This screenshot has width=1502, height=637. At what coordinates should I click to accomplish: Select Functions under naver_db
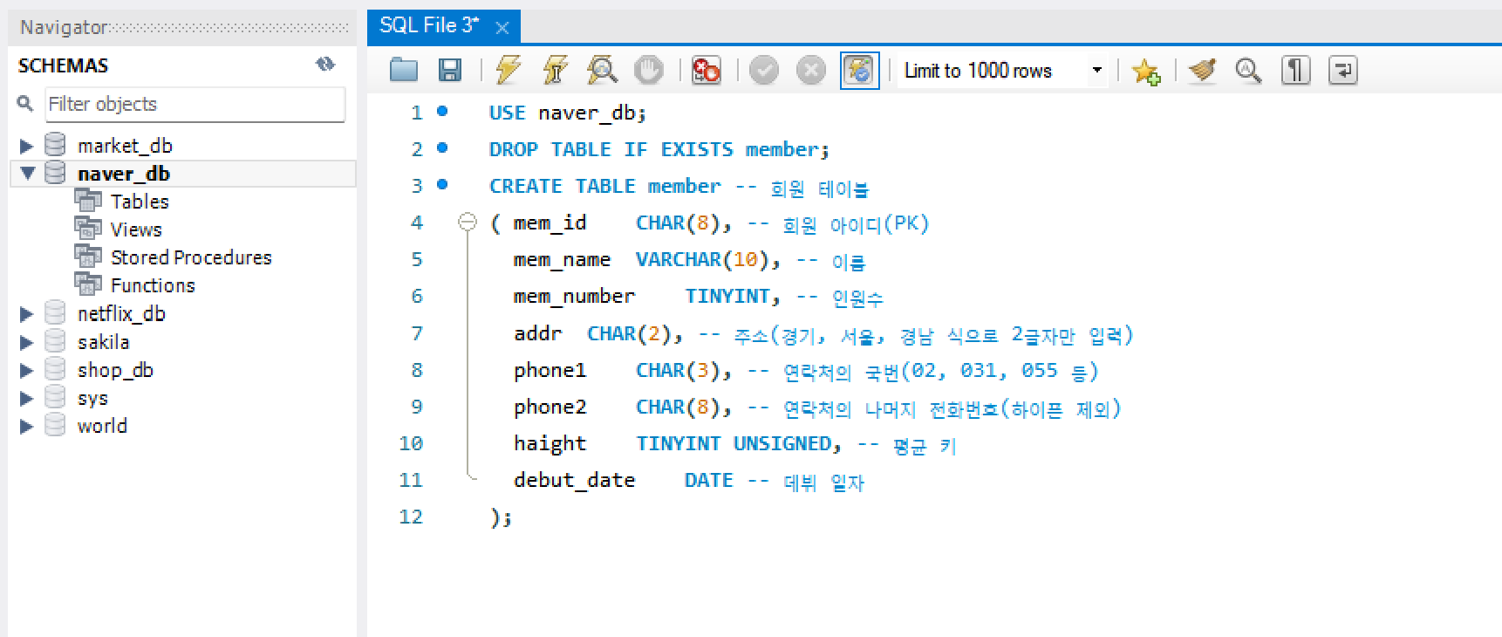point(153,285)
